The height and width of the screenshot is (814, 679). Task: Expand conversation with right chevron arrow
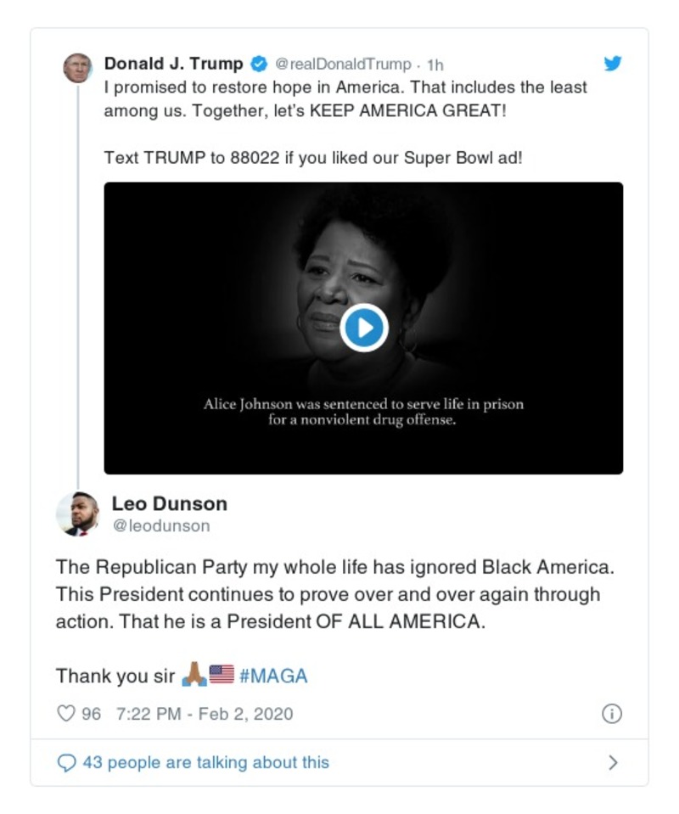(x=613, y=762)
